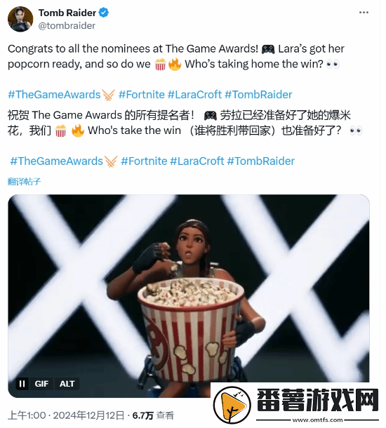The height and width of the screenshot is (428, 386).
Task: Open the first #TombRaider hashtag
Action: (258, 95)
